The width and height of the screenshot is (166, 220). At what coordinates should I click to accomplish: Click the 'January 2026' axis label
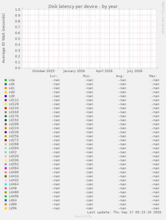click(74, 71)
